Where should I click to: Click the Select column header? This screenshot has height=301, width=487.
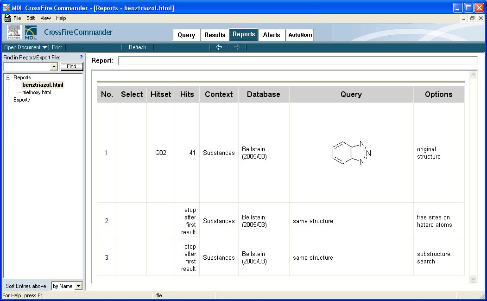click(x=132, y=94)
